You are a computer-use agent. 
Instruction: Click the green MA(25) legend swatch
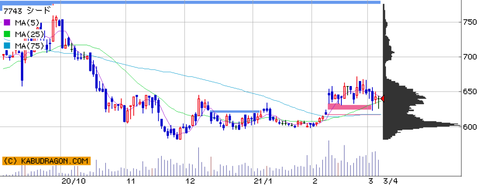[x=7, y=34]
